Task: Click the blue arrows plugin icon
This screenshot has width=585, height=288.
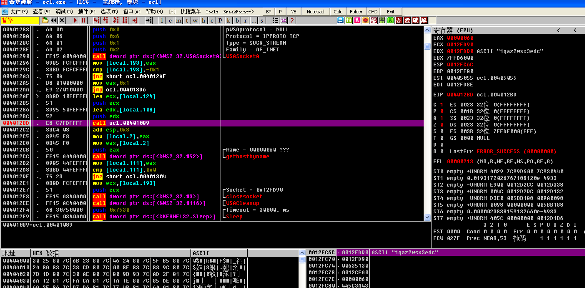Action: [341, 20]
